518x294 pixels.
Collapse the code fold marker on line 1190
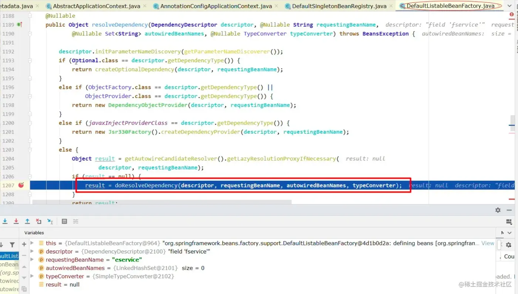tap(30, 34)
